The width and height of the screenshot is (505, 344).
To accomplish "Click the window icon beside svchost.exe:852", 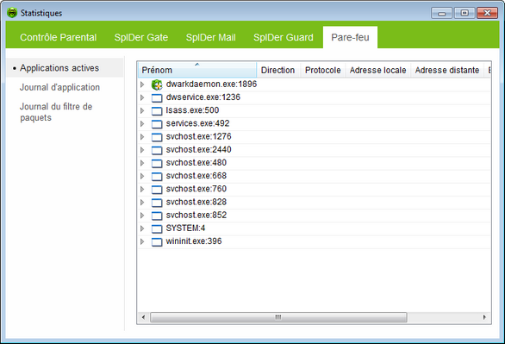I will (157, 216).
